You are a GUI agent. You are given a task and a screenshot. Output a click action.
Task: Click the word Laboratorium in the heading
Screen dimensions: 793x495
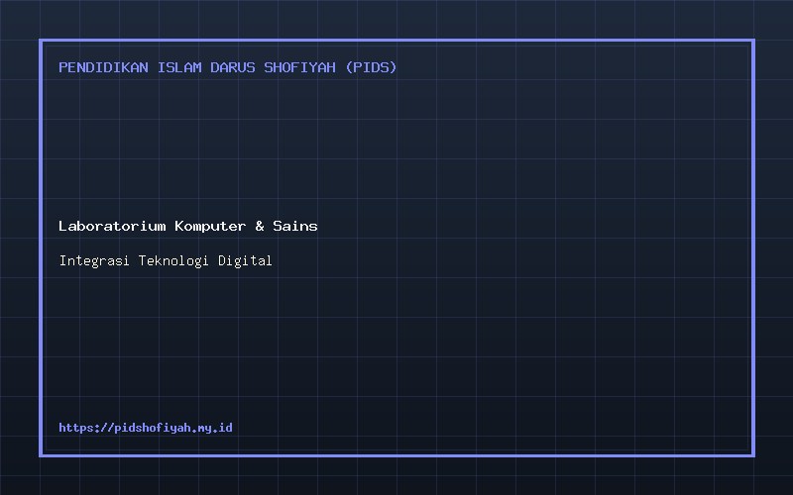click(x=112, y=226)
